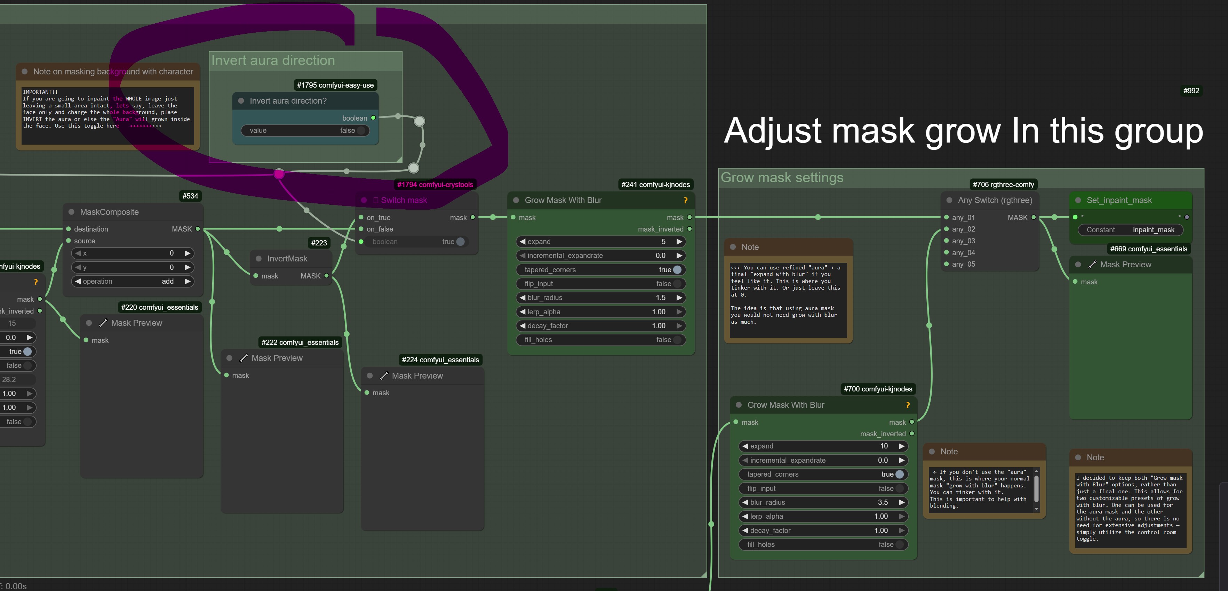Collapse Mask Preview node #224 dot
Screen dimensions: 1228x591
[370, 376]
